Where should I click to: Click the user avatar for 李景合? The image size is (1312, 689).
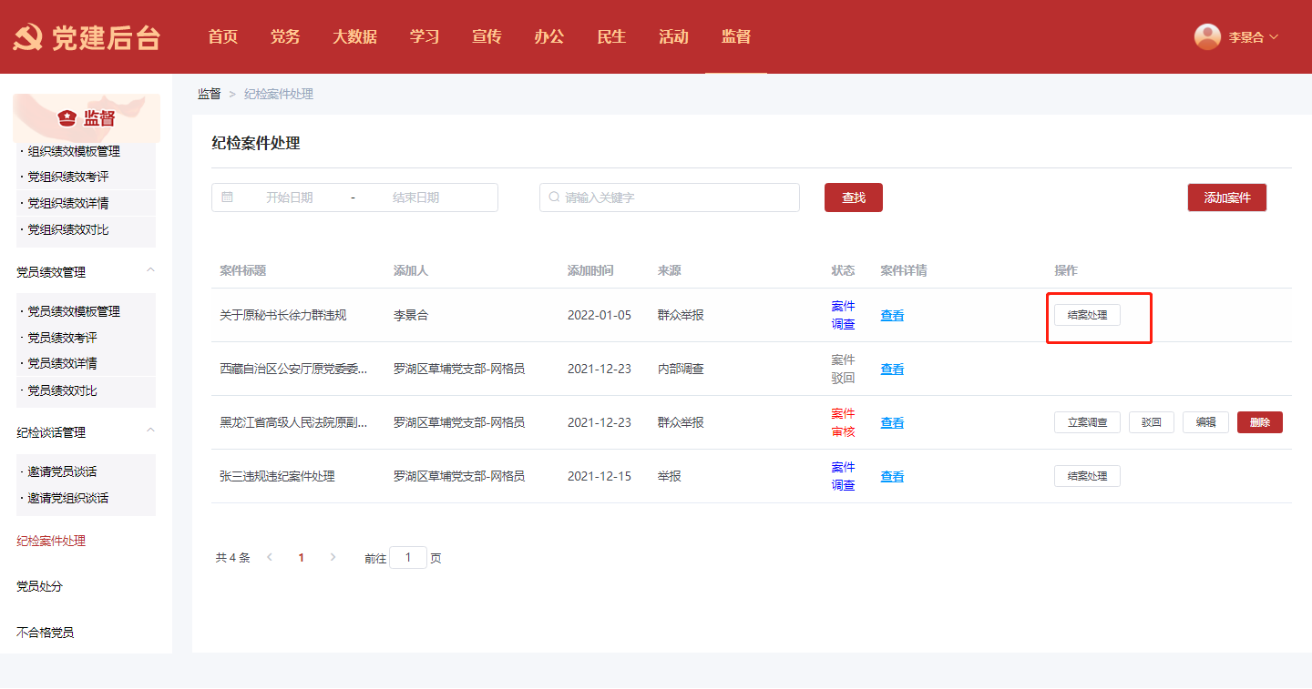coord(1207,36)
